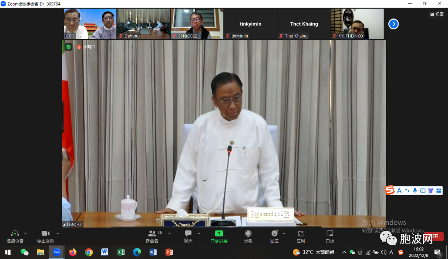Launch Microsoft Edge from the taskbar
The image size is (448, 259).
tap(137, 253)
